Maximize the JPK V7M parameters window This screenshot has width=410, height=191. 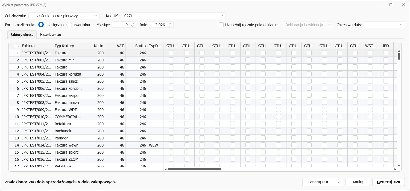pos(391,5)
